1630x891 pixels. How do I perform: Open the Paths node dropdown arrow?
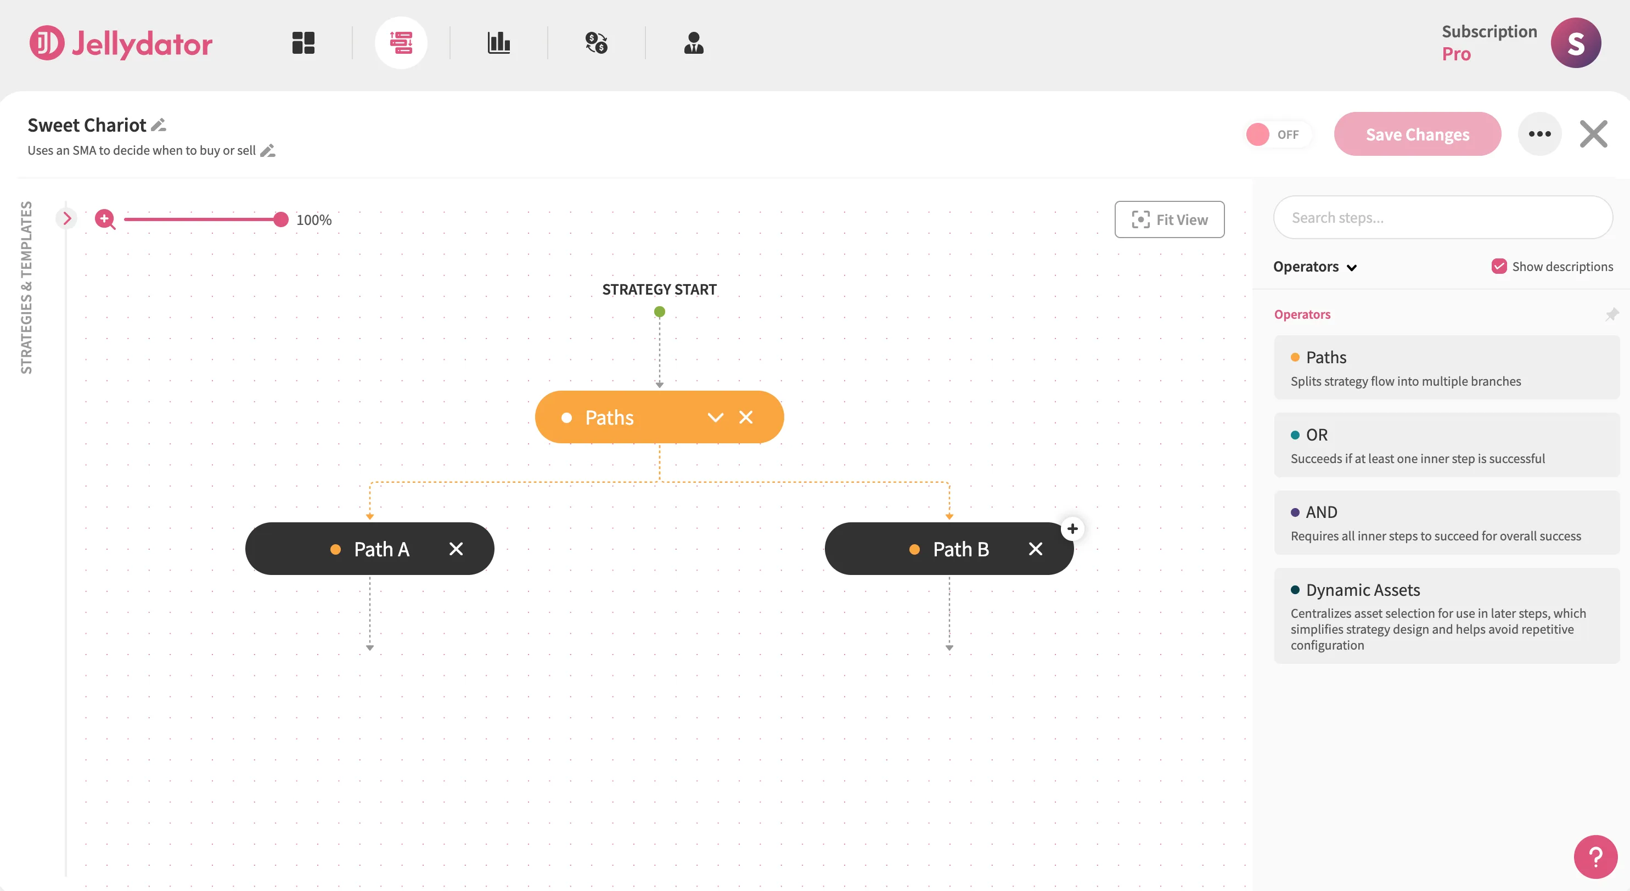[x=716, y=417]
